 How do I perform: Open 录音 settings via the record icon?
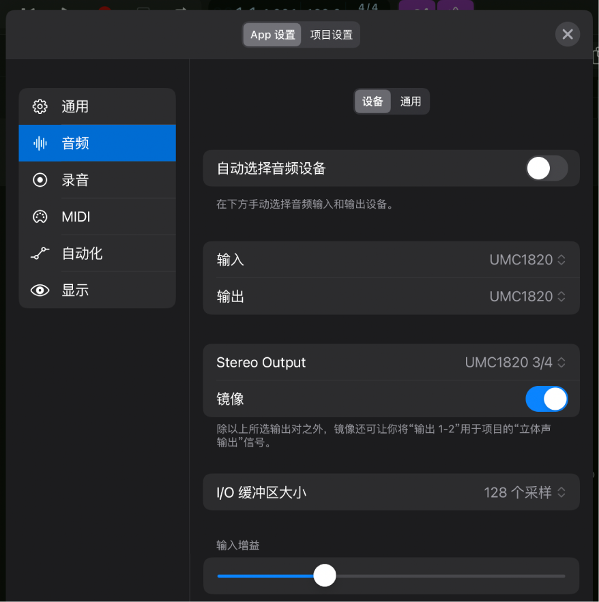(x=40, y=179)
